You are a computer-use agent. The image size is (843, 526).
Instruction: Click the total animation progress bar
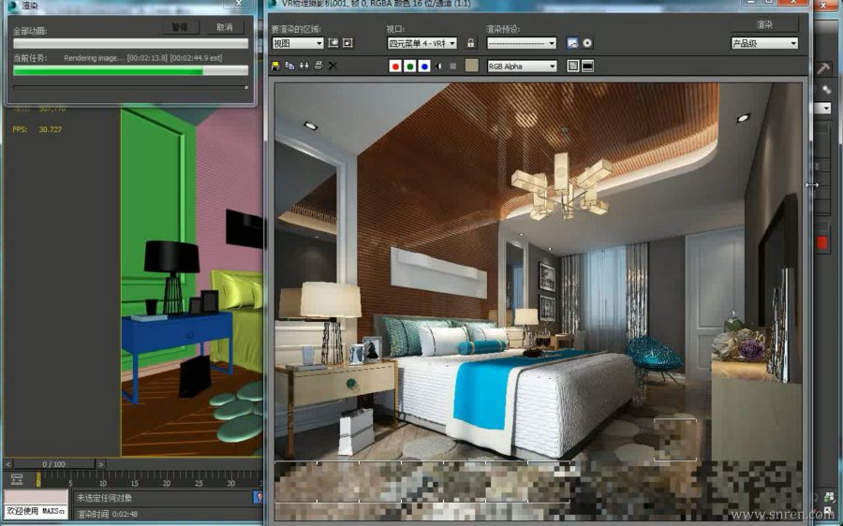[x=130, y=43]
